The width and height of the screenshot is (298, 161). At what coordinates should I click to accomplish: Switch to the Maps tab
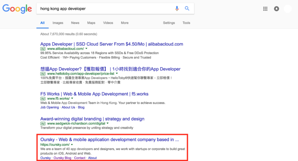point(91,23)
